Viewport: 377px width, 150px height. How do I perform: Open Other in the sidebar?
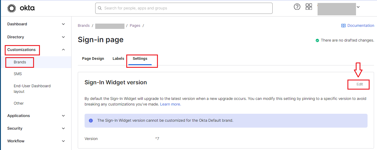click(19, 103)
